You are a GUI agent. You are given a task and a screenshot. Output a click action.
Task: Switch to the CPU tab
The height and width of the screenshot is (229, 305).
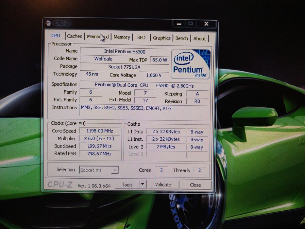56,36
